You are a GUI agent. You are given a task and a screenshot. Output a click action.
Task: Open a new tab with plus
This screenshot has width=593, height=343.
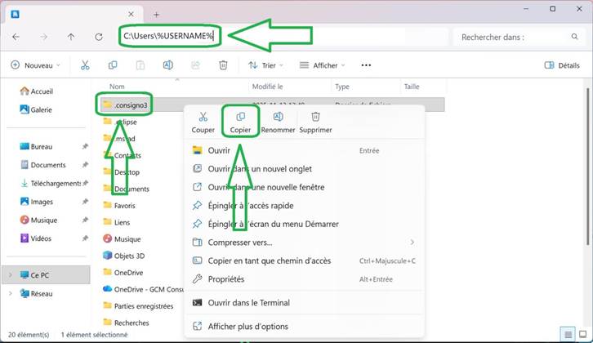[156, 15]
